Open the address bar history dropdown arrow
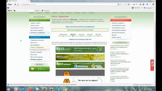This screenshot has width=162, height=91. (123, 5)
